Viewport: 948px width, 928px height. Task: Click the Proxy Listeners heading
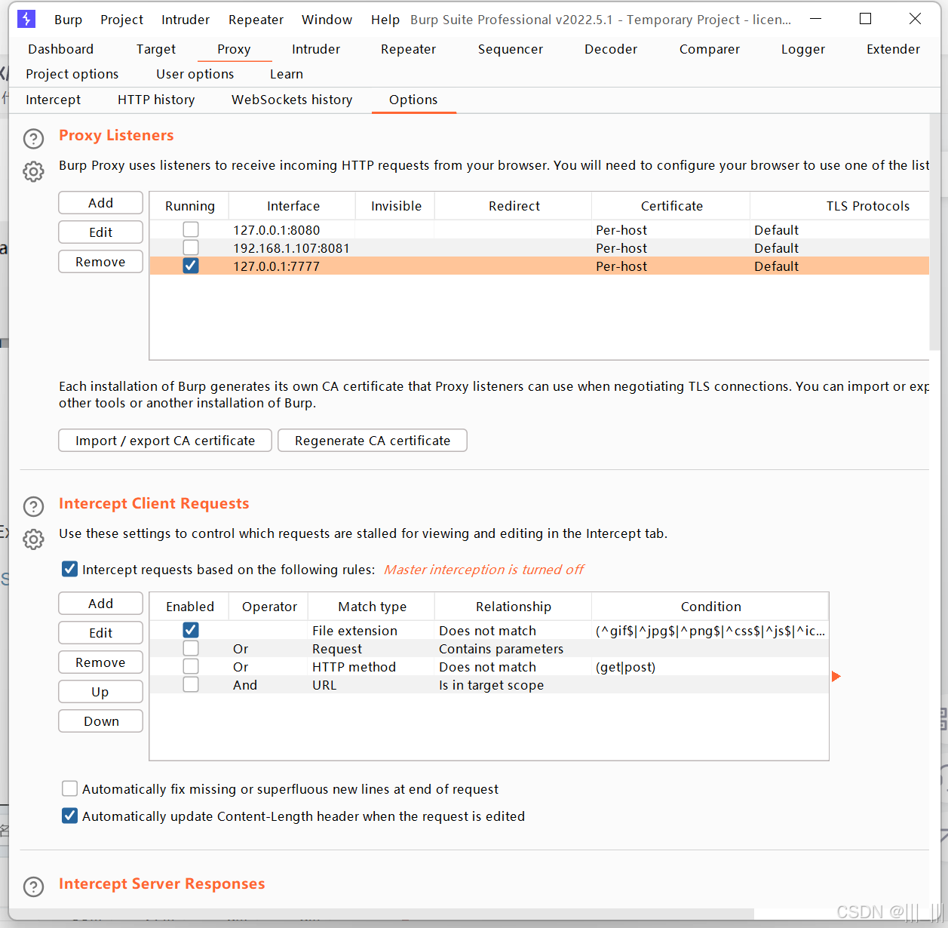(x=116, y=135)
